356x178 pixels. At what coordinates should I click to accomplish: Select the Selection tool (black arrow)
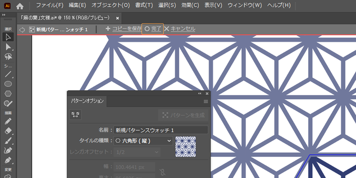coord(8,37)
